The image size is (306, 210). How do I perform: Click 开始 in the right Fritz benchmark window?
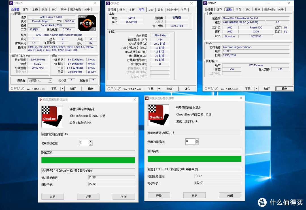159,195
